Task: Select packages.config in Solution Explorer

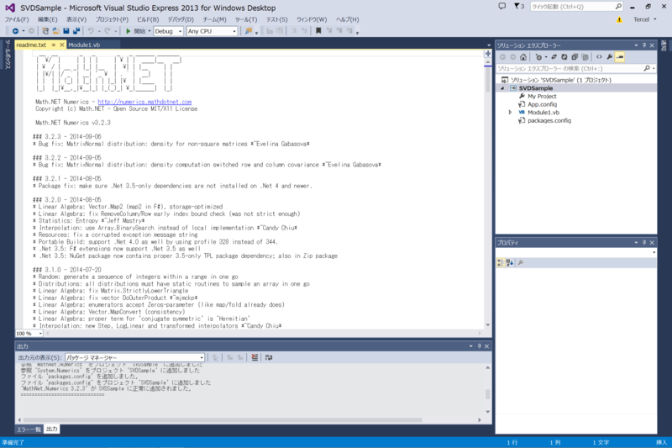Action: [x=549, y=120]
